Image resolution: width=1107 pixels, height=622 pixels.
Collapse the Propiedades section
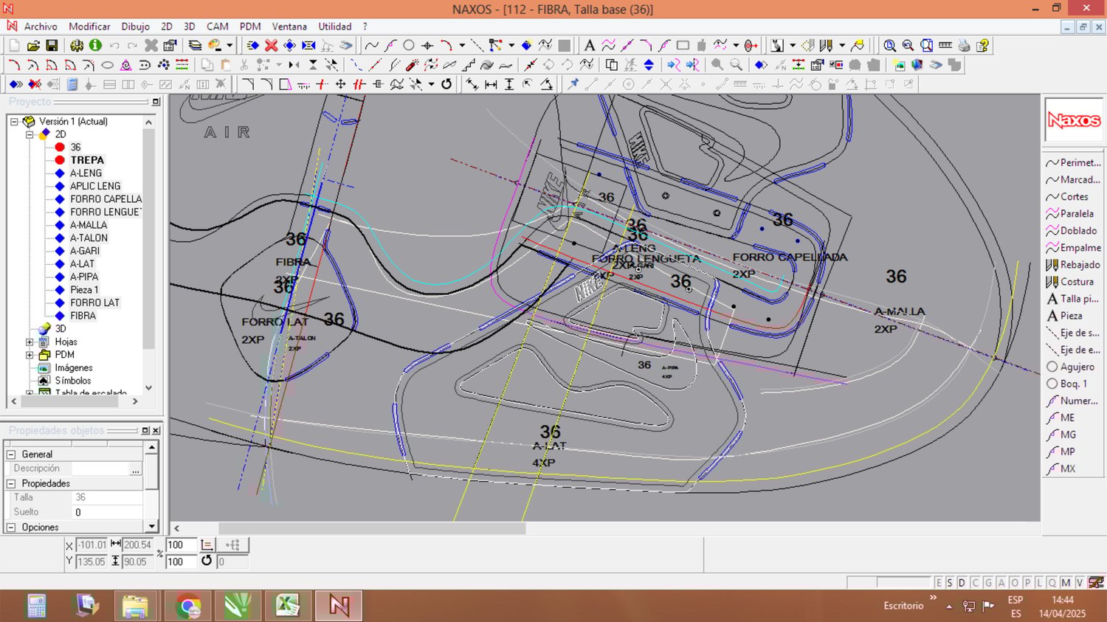(11, 483)
